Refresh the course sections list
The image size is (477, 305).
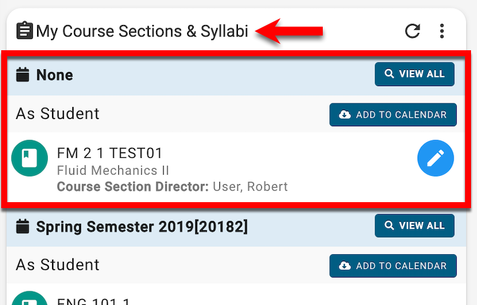click(412, 30)
